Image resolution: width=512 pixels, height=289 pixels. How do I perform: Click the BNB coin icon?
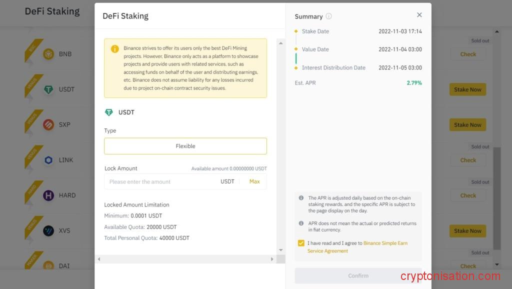coord(48,54)
